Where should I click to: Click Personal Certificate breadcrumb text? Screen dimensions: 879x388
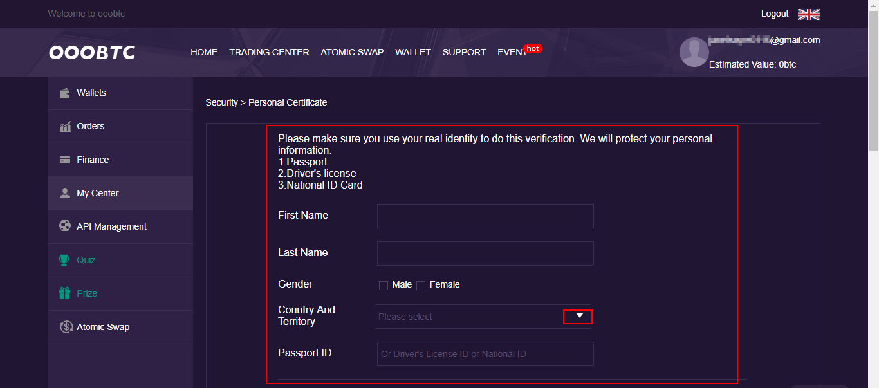coord(288,102)
